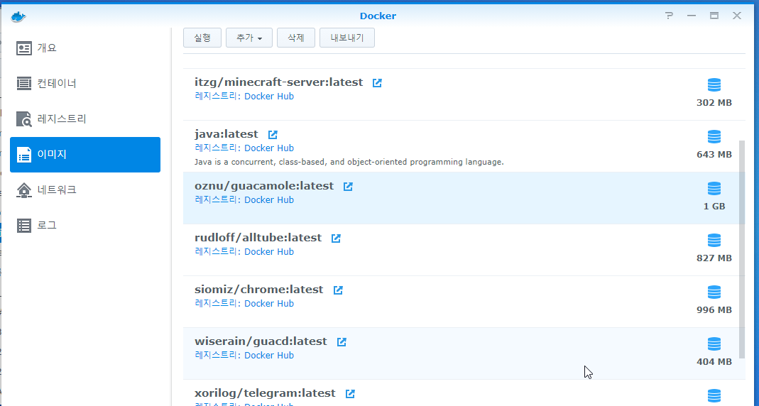Open the 레지스트리 registry section
Viewport: 759px width, 406px height.
point(85,119)
